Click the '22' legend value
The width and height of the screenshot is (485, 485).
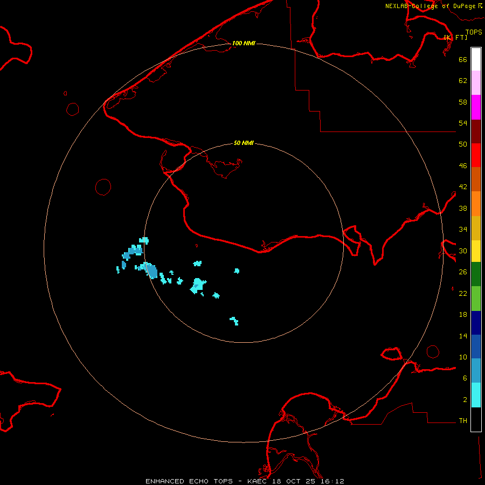click(x=463, y=293)
